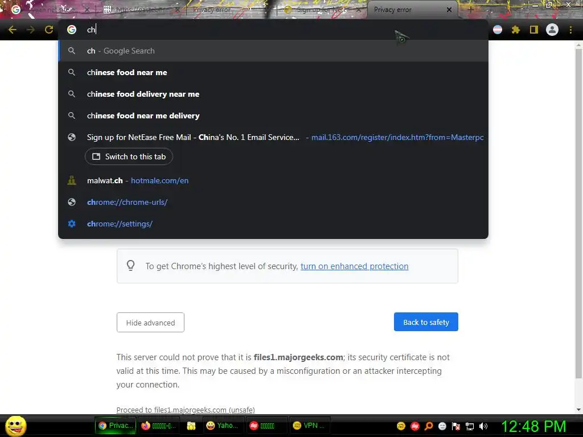Viewport: 583px width, 437px height.
Task: Open the striped flag extension icon
Action: point(498,30)
